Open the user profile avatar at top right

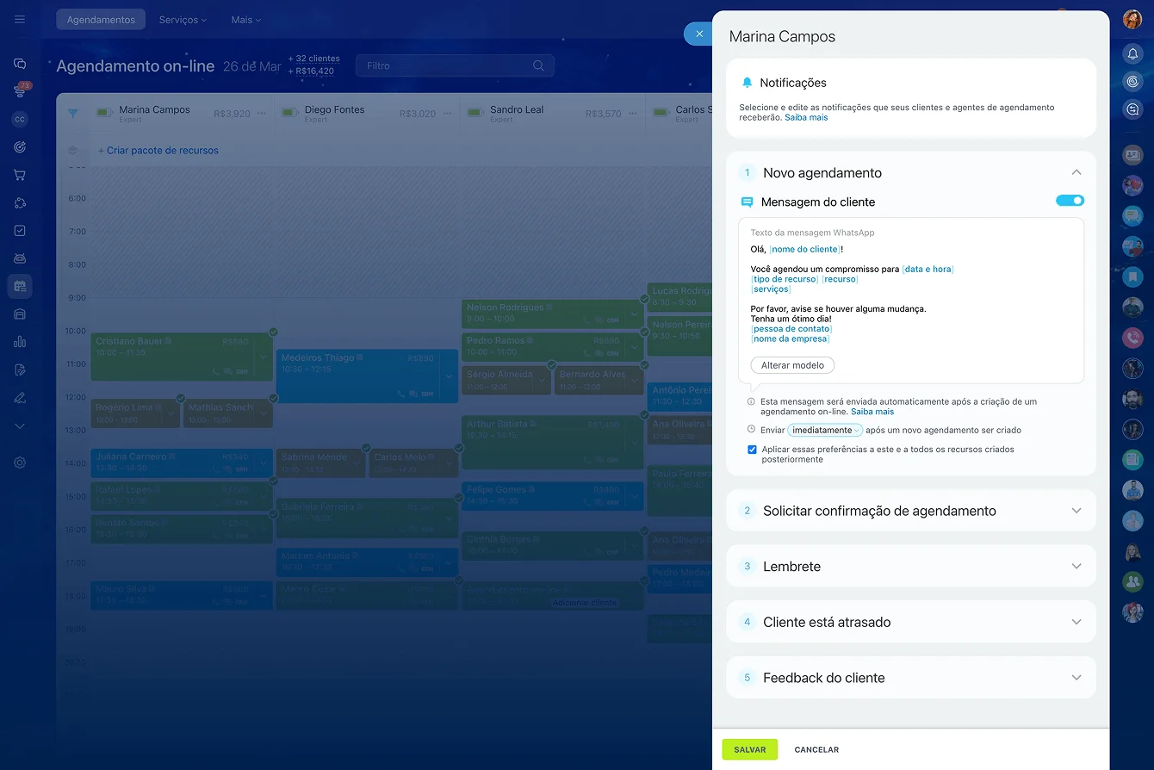(x=1132, y=19)
